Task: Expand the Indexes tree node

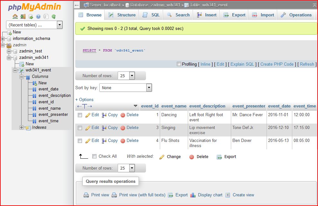Action: [22, 127]
